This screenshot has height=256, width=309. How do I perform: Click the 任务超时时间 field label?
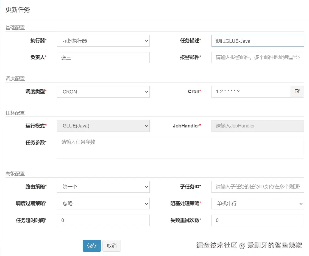click(31, 220)
